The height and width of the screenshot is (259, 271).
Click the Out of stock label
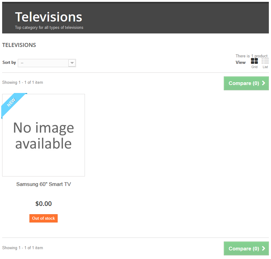[44, 218]
